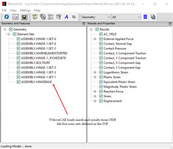Click the first blue round toolbar icon
173x149 pixels.
7,17
